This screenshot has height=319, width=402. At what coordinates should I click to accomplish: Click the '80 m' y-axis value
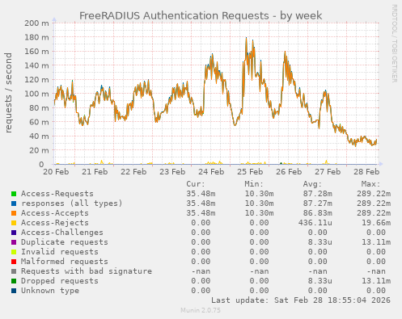coord(39,108)
